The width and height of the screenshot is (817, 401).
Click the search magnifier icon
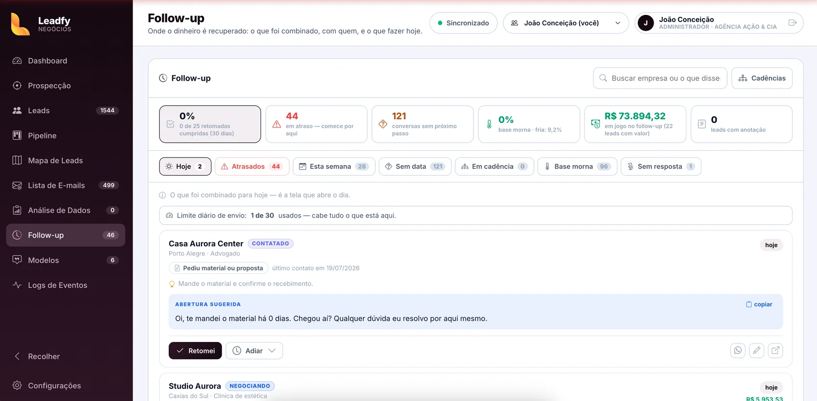(x=603, y=78)
